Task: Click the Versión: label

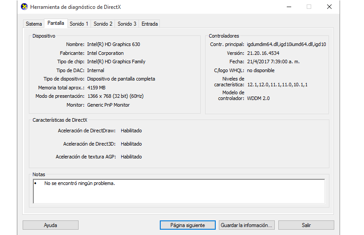Action: click(235, 53)
